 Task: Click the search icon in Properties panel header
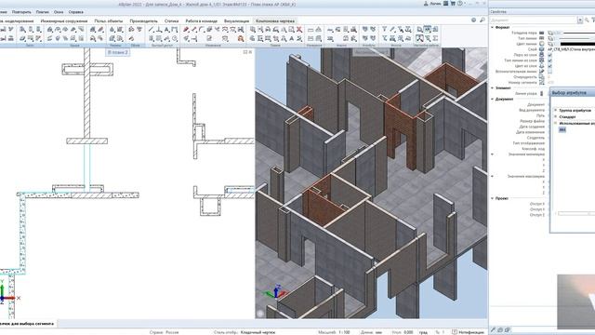587,20
